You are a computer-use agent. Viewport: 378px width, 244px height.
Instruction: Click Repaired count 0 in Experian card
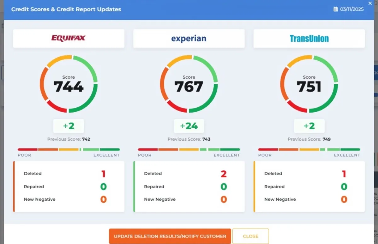point(224,186)
